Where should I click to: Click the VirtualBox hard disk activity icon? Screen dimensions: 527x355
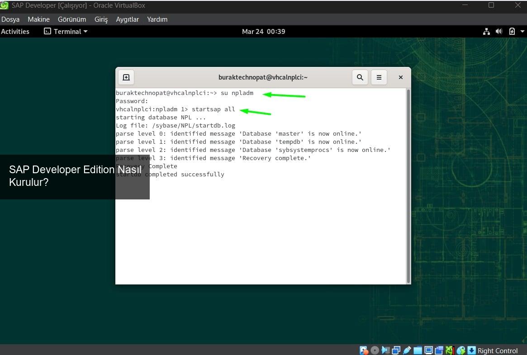coord(364,350)
